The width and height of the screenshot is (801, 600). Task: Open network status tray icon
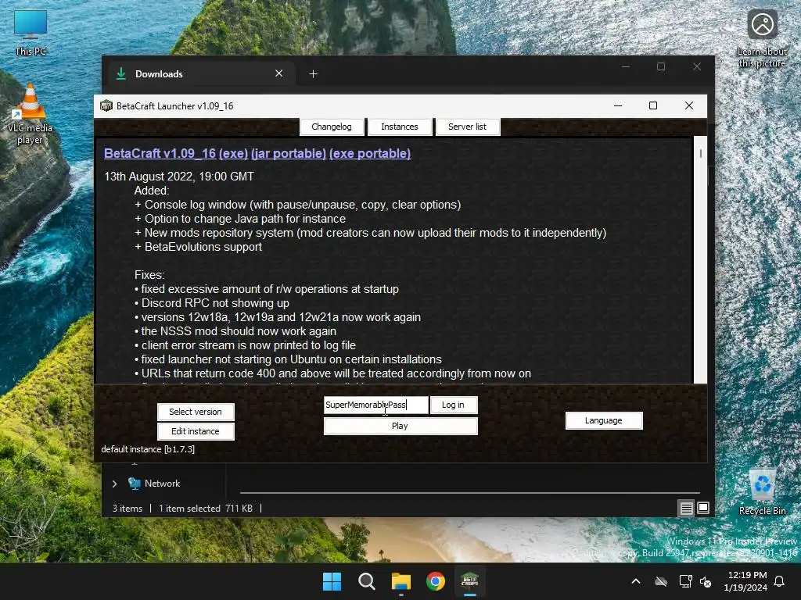click(x=685, y=581)
